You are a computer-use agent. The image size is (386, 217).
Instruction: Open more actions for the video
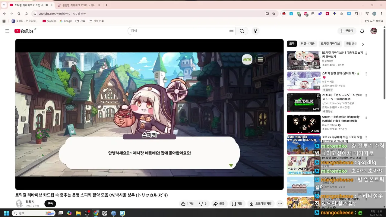(280, 204)
